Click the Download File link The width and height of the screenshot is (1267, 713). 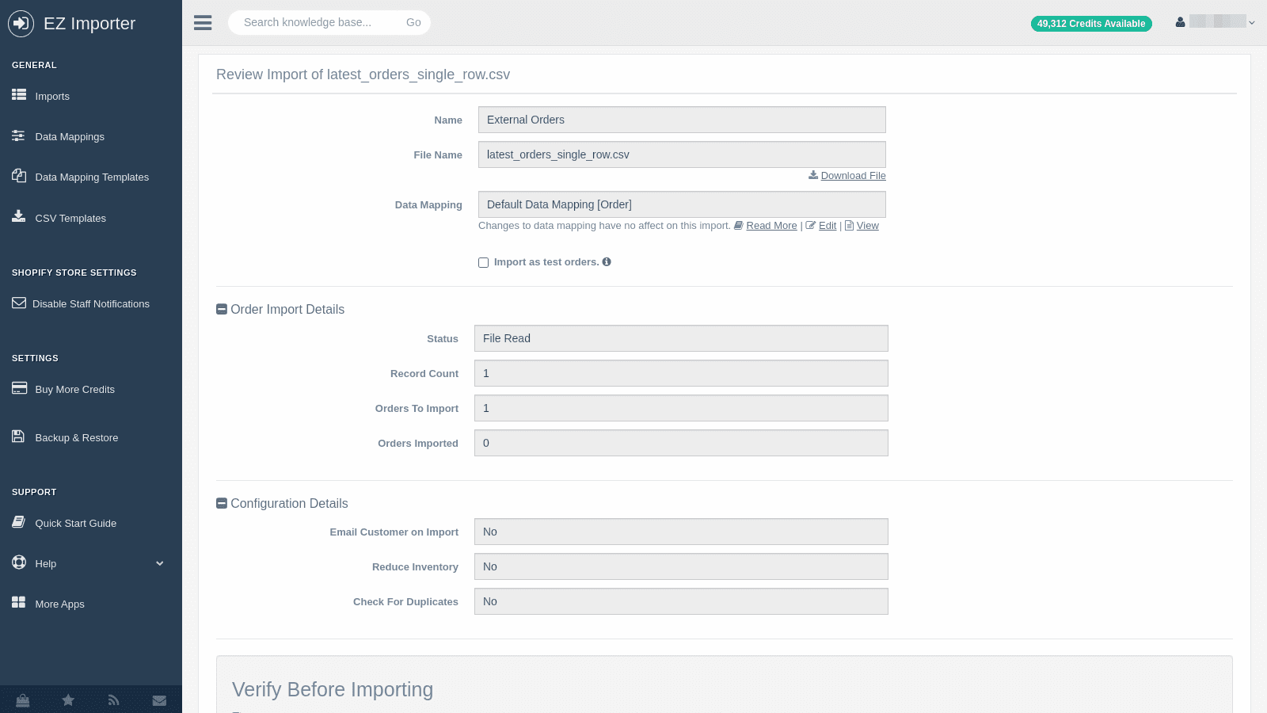coord(853,176)
